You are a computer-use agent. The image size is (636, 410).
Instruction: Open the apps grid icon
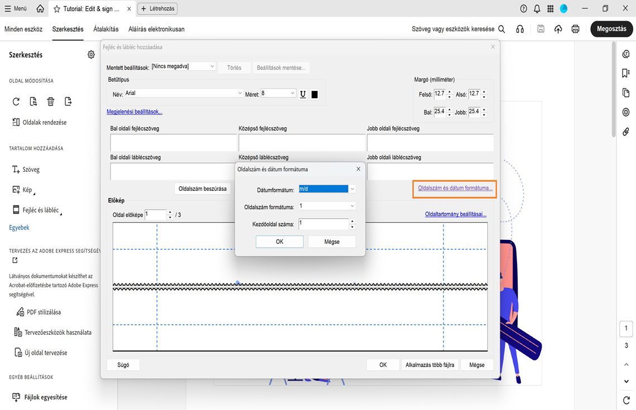[x=551, y=8]
